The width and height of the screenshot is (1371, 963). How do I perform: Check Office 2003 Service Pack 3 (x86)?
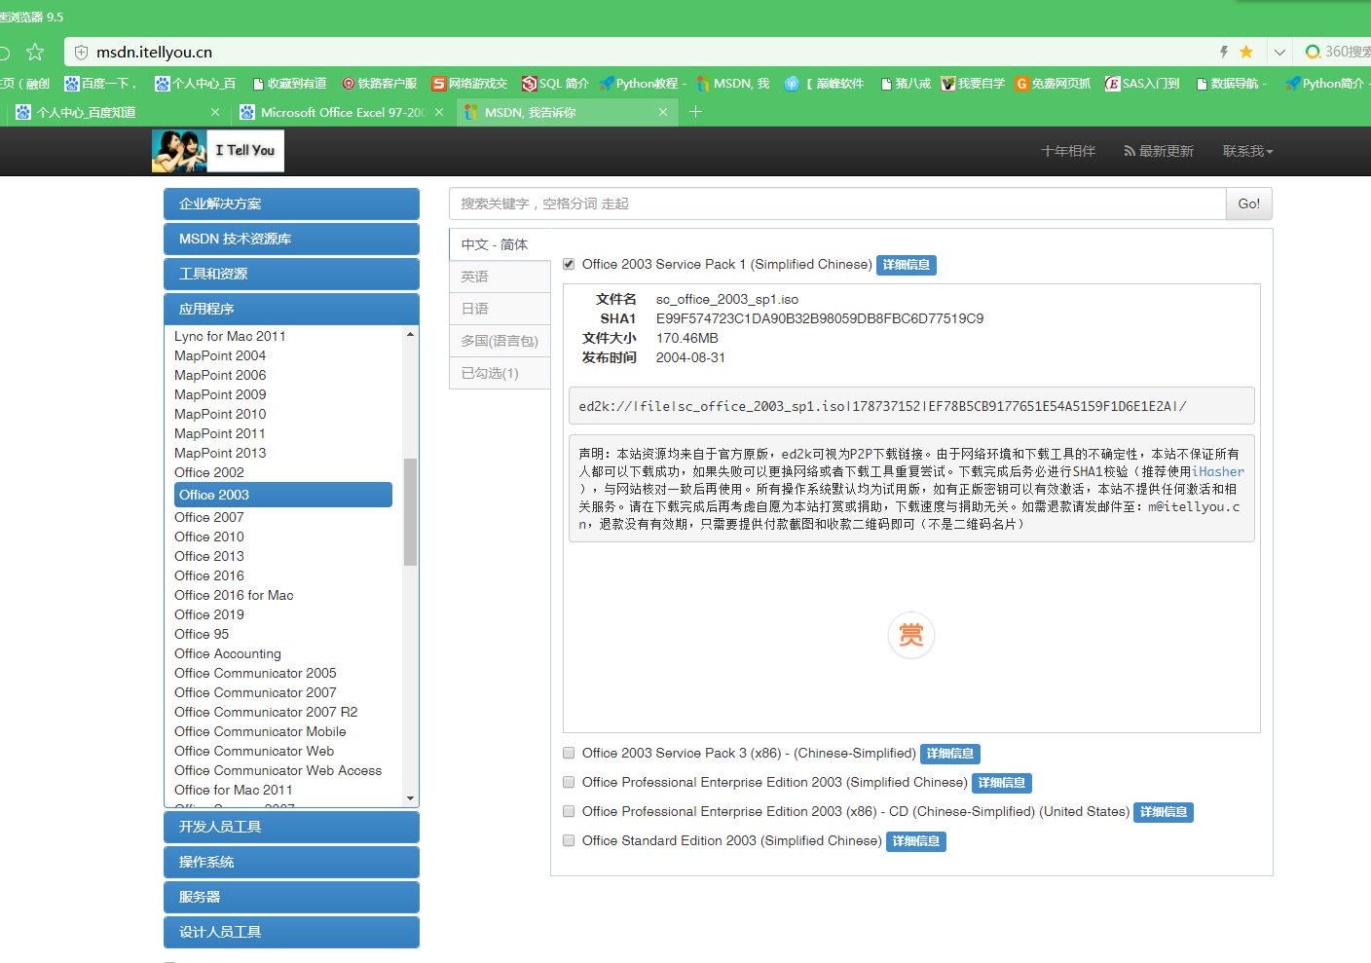(568, 753)
